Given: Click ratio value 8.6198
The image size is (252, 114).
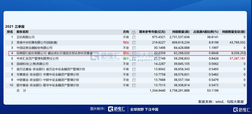Looking at the screenshot, I should coord(214,42).
